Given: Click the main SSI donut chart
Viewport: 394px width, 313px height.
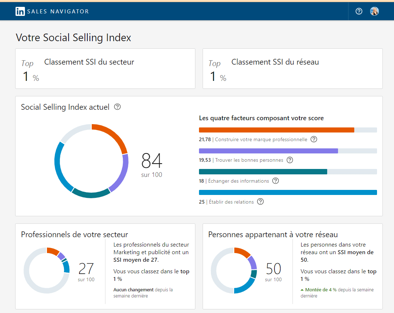Looking at the screenshot, I should coord(91,161).
